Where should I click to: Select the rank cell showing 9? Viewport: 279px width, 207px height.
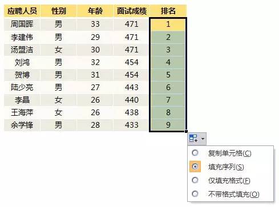(168, 125)
